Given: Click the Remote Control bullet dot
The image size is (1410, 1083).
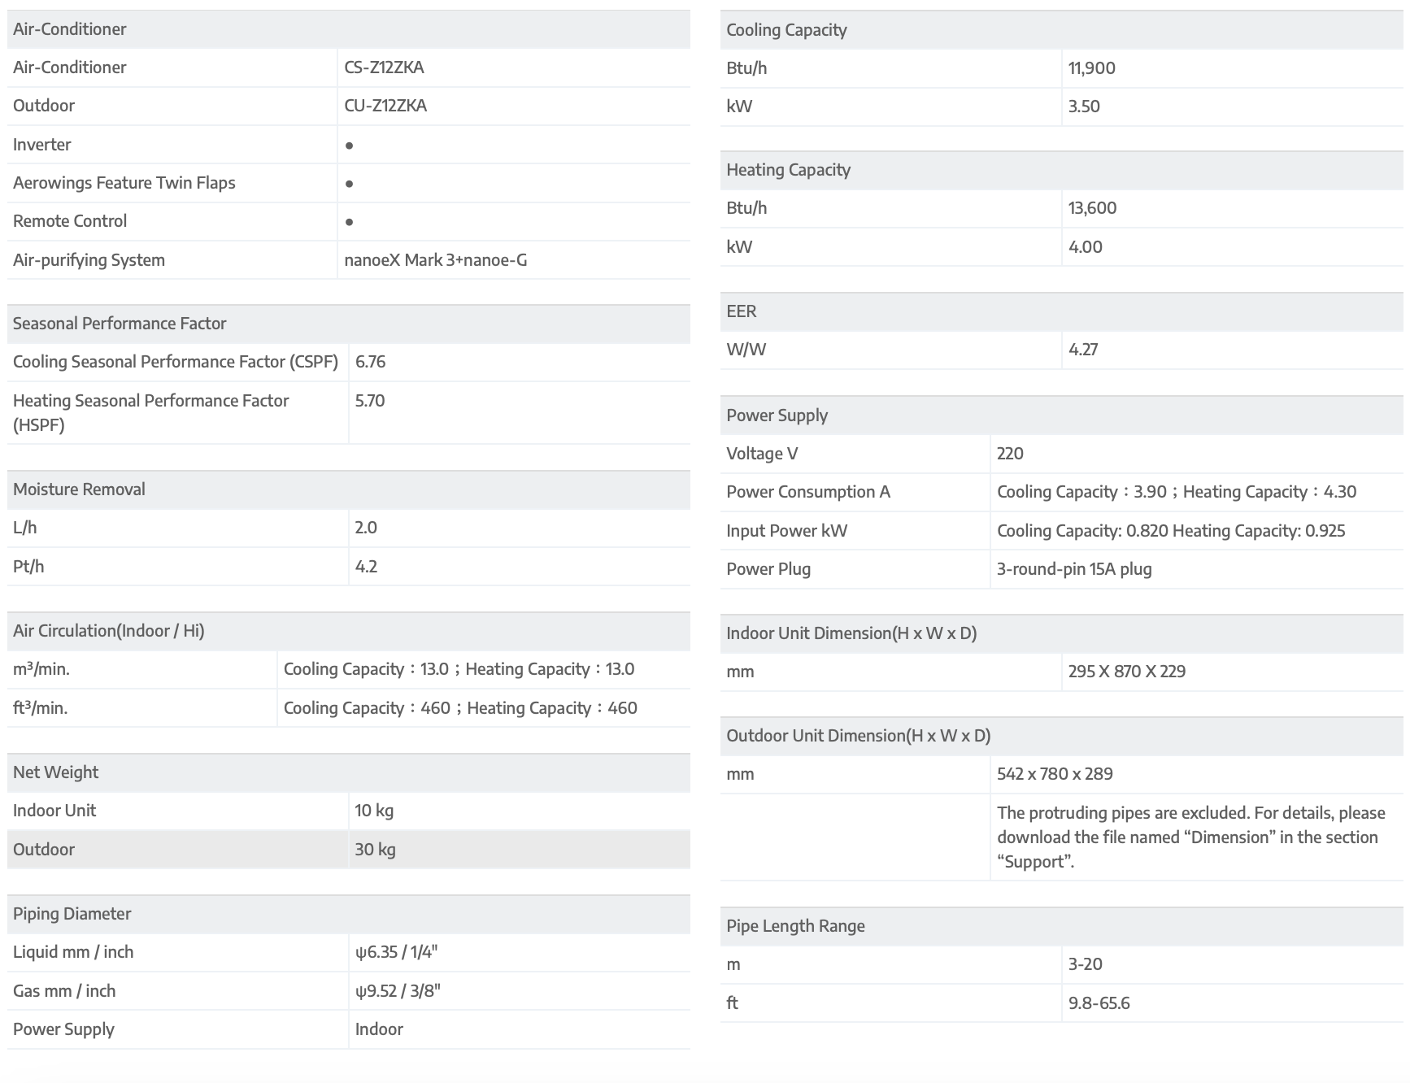Looking at the screenshot, I should pyautogui.click(x=349, y=222).
